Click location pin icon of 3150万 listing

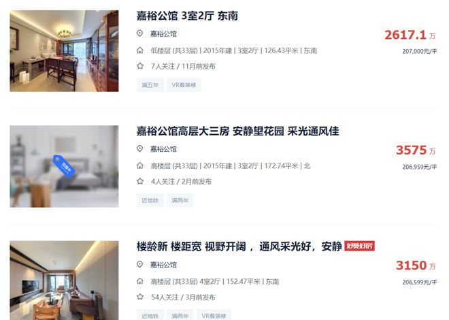click(x=139, y=264)
